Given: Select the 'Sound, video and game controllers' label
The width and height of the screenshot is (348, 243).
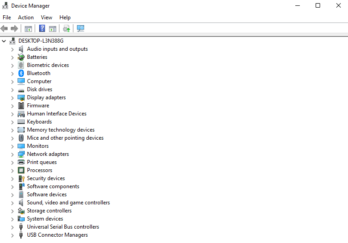Looking at the screenshot, I should tap(68, 203).
